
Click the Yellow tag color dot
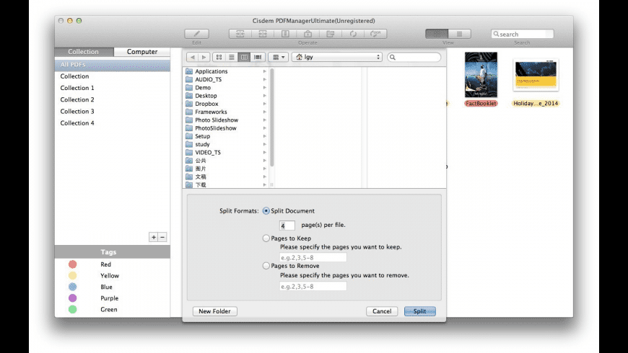point(72,275)
